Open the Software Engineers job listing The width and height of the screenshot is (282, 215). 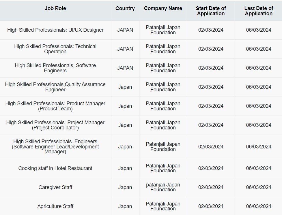point(55,68)
